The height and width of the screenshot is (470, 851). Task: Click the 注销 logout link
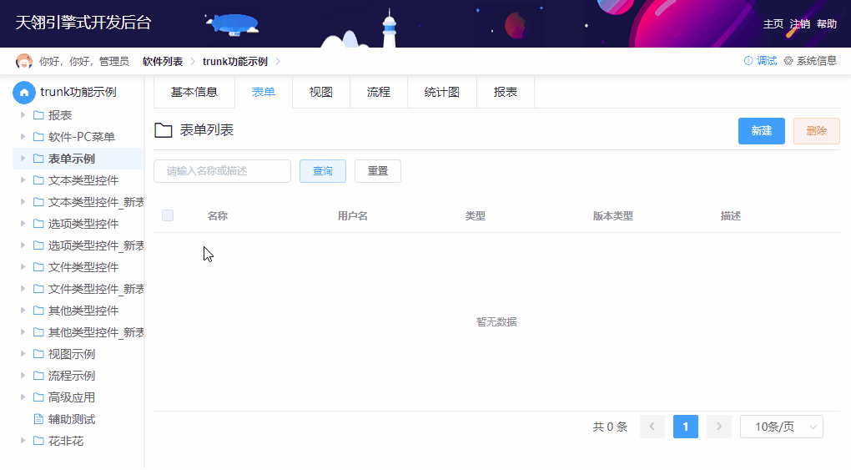coord(799,23)
